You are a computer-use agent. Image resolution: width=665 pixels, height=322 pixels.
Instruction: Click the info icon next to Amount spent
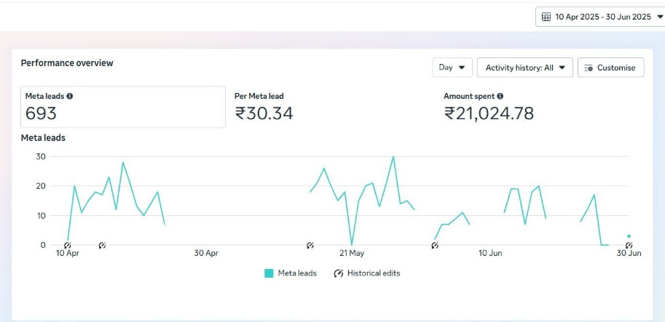(x=500, y=96)
